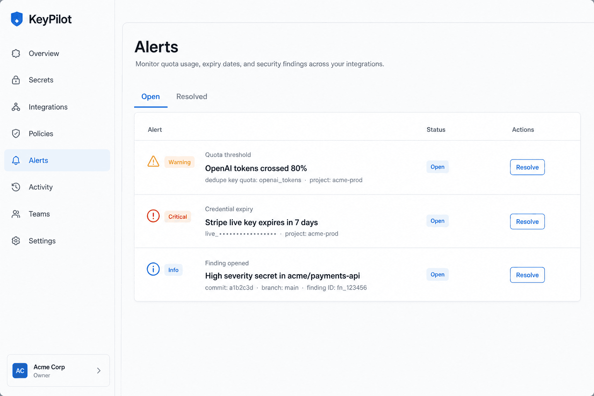The width and height of the screenshot is (594, 396).
Task: Click the 'Actions' column header
Action: [523, 130]
